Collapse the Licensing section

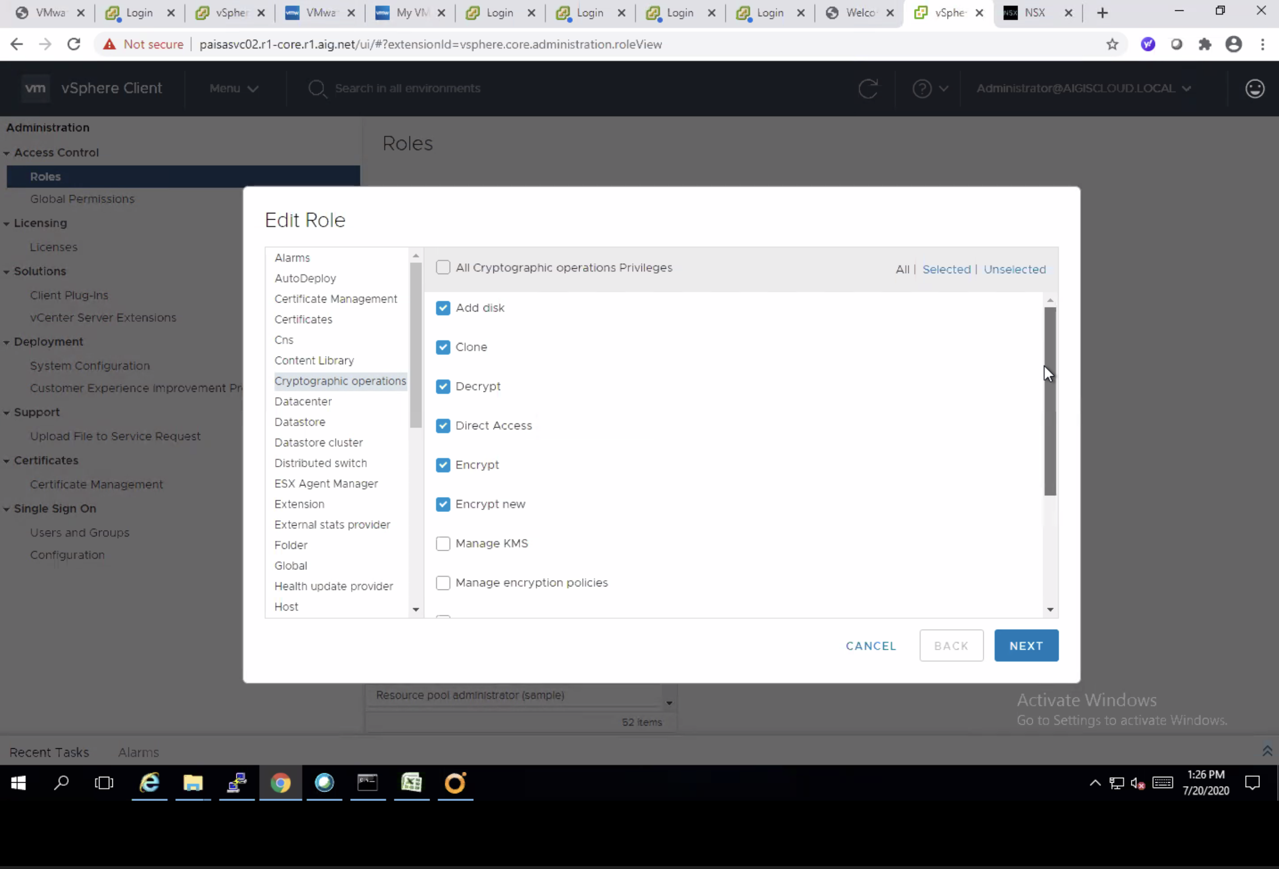coord(6,224)
